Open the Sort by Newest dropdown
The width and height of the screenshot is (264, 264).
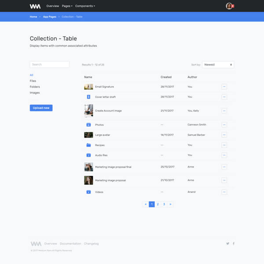218,65
